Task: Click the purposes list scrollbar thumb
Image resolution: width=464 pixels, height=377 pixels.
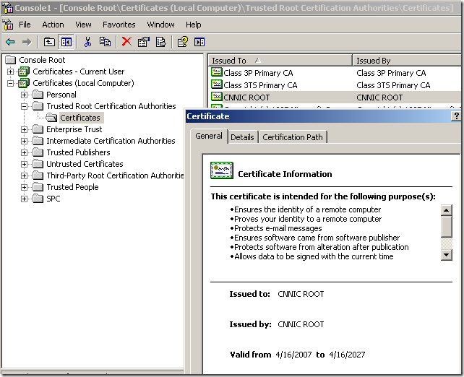Action: tap(446, 227)
